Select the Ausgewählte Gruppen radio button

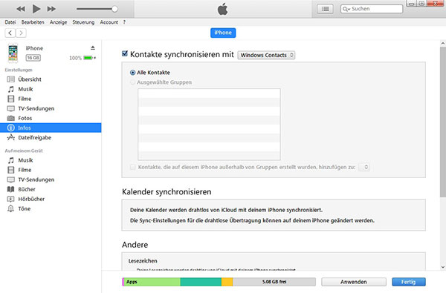point(132,82)
